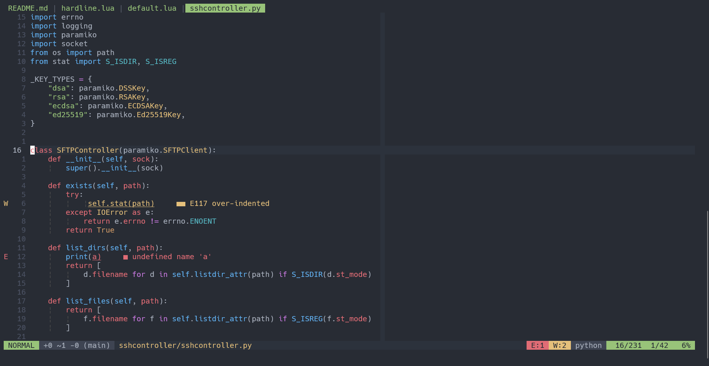709x366 pixels.
Task: Click the E:1 error count in statusline
Action: click(537, 345)
